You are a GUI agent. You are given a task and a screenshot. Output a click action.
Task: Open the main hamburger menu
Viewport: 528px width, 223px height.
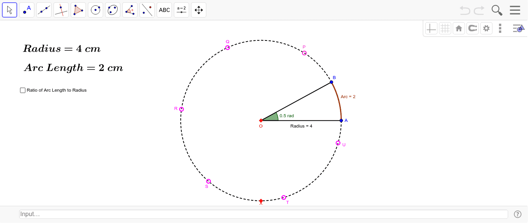pos(515,10)
